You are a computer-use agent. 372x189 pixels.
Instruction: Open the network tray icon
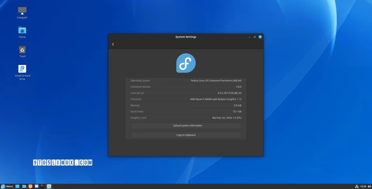[357, 186]
